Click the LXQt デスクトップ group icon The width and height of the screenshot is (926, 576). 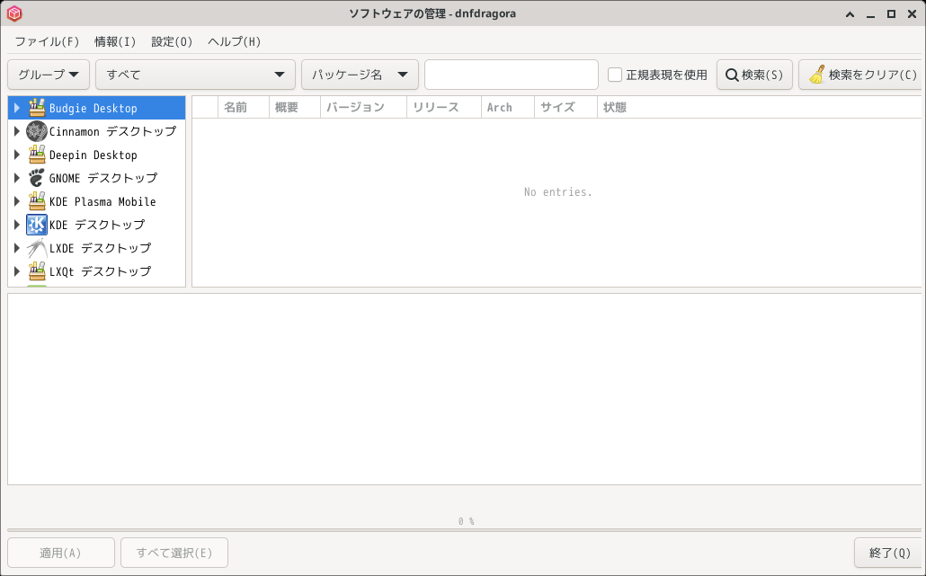click(x=37, y=271)
